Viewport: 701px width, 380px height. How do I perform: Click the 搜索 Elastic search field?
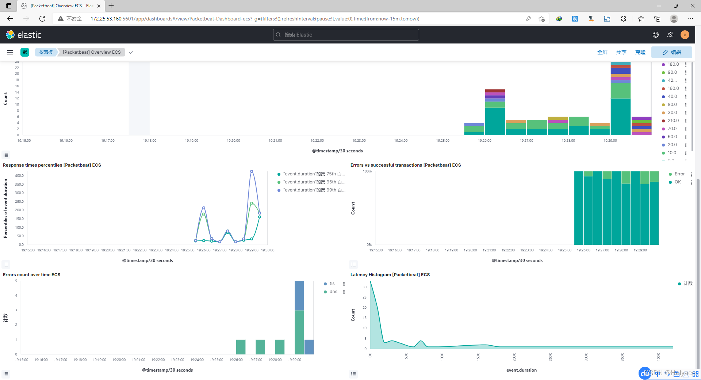pyautogui.click(x=346, y=35)
